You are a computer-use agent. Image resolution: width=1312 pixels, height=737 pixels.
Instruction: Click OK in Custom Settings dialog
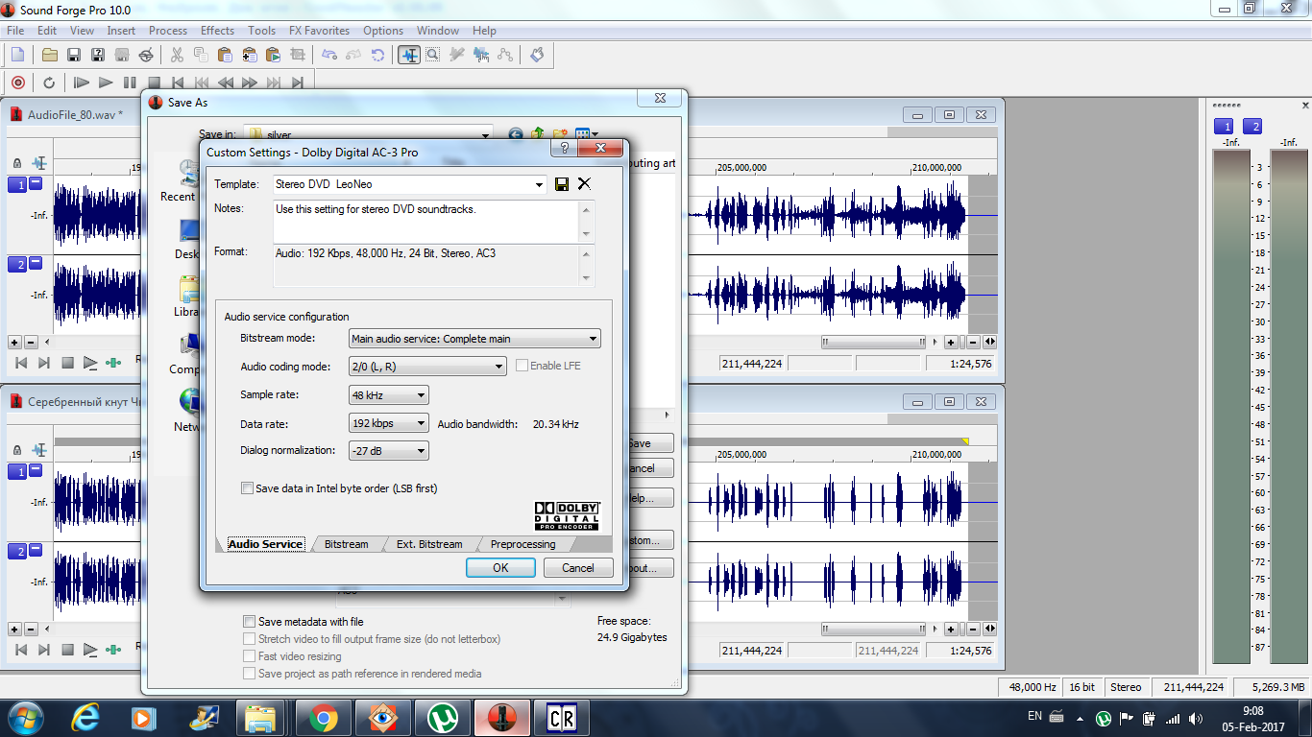pos(500,568)
